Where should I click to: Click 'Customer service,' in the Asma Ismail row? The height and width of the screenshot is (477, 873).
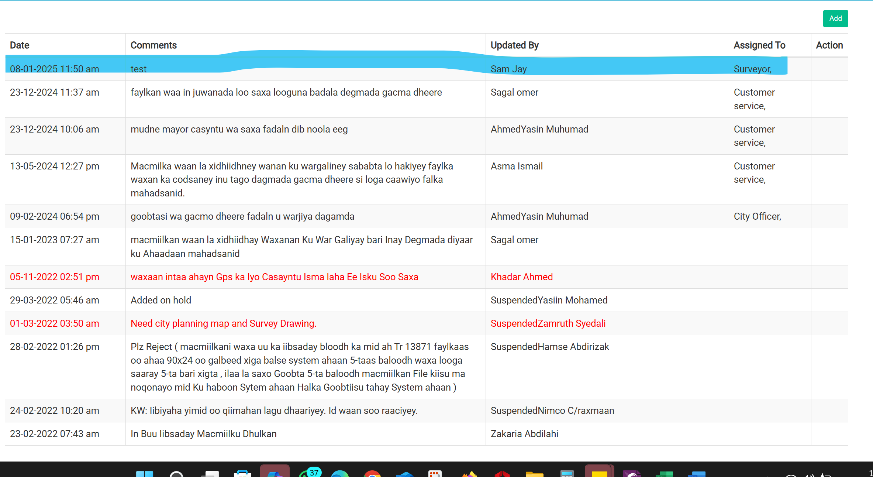tap(754, 173)
